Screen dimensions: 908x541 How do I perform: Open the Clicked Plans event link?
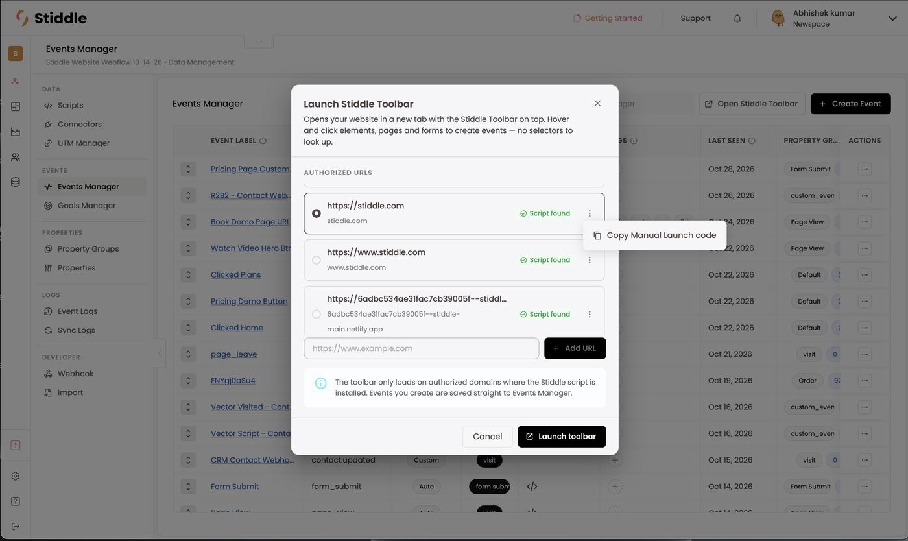pyautogui.click(x=235, y=275)
